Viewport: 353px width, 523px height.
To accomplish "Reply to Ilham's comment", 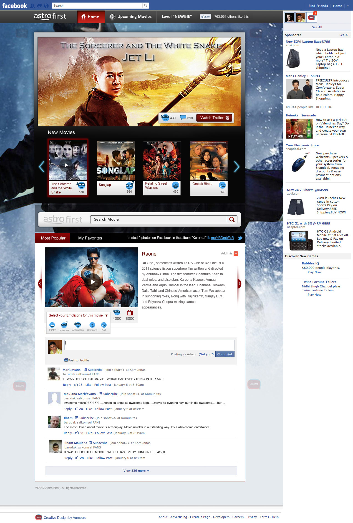I will tap(68, 433).
